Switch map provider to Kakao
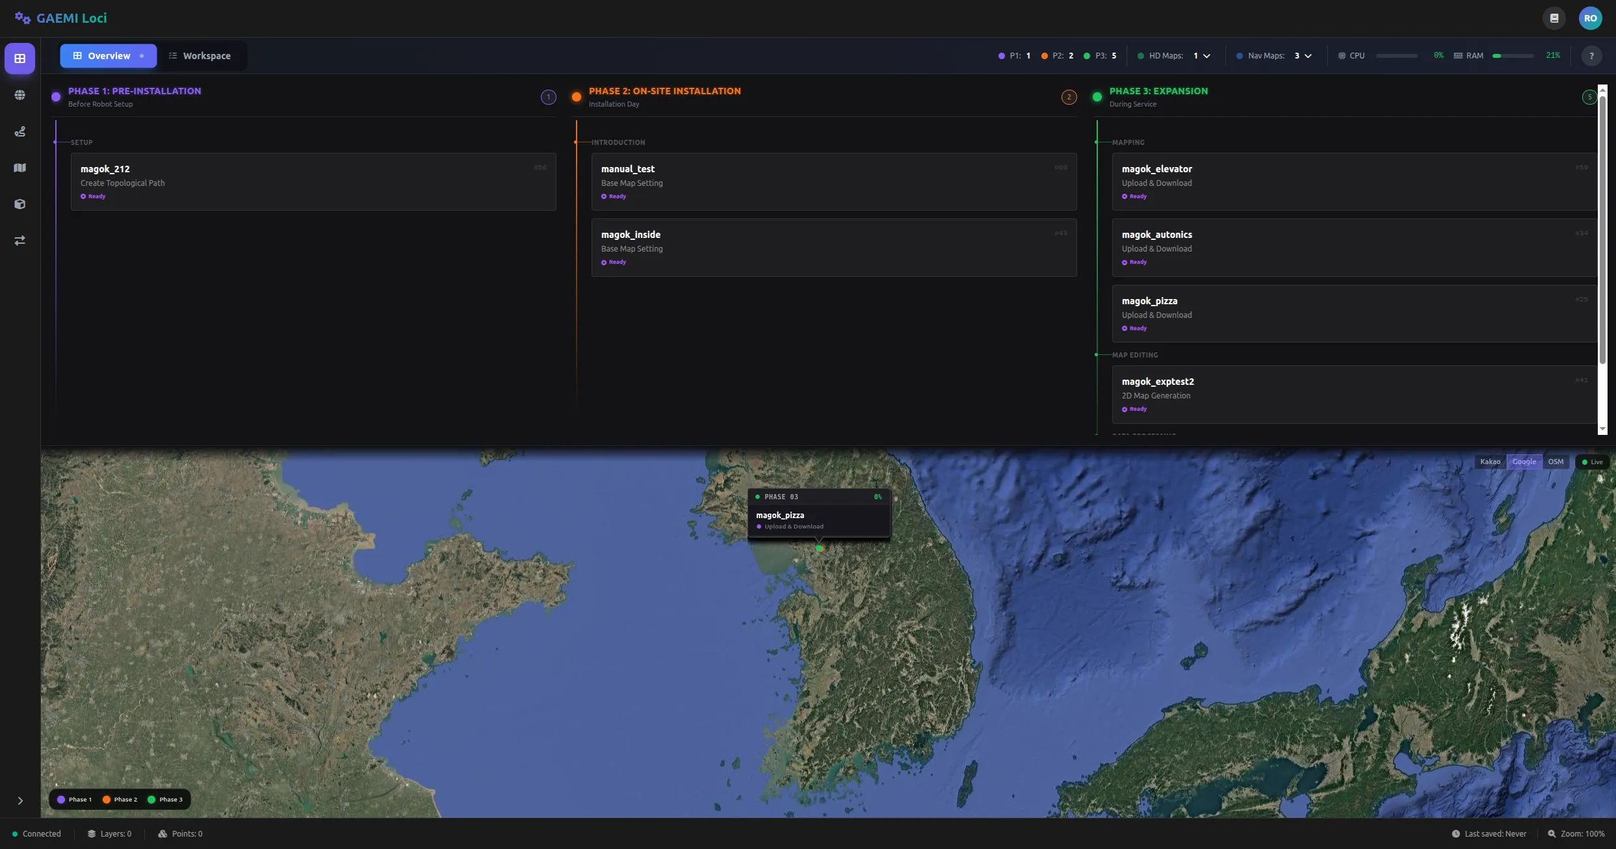The width and height of the screenshot is (1616, 849). pos(1490,462)
